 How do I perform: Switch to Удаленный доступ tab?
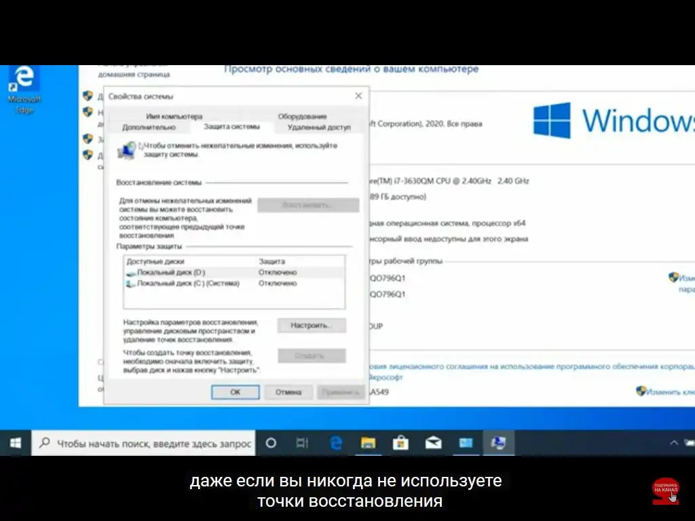click(319, 128)
